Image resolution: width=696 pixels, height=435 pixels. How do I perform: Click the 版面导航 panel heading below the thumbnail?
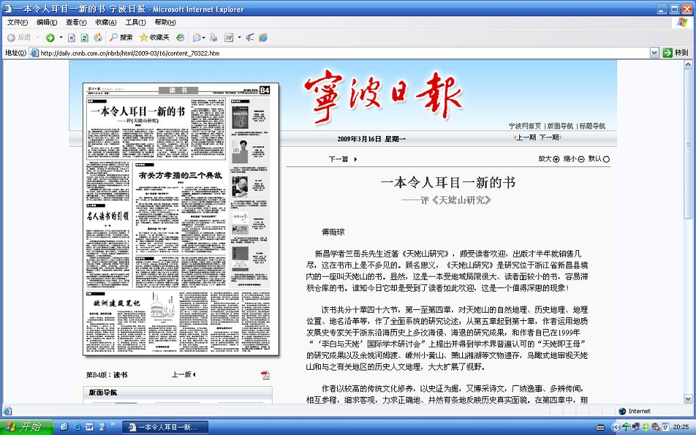coord(103,392)
